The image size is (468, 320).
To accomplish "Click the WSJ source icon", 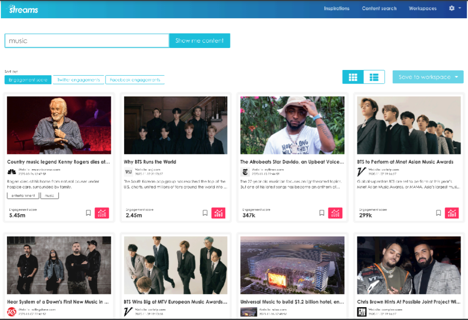I will click(x=128, y=172).
